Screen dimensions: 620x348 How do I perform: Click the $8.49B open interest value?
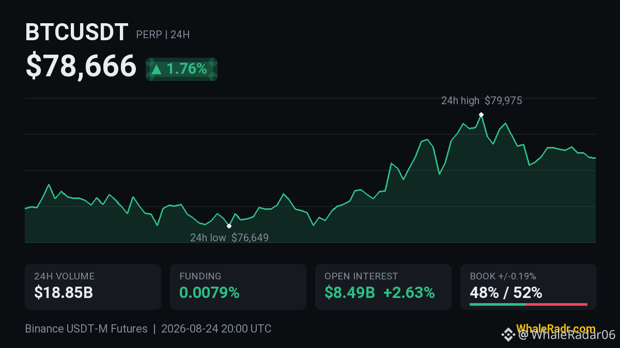(350, 293)
